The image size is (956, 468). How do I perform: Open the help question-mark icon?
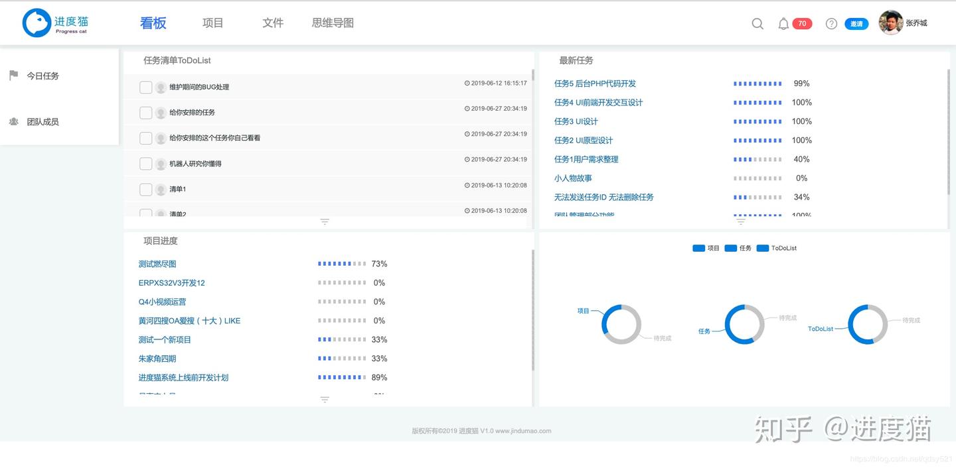[x=831, y=23]
